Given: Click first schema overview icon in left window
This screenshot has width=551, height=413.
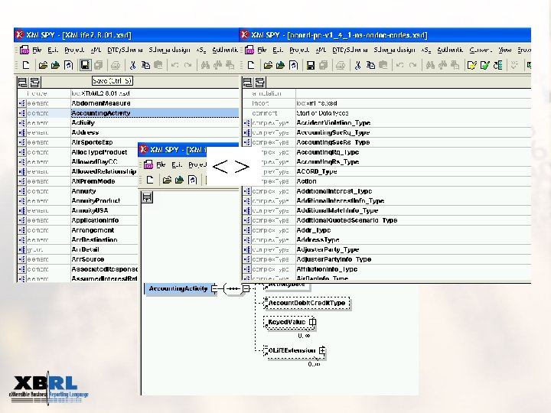Looking at the screenshot, I should pyautogui.click(x=22, y=82).
